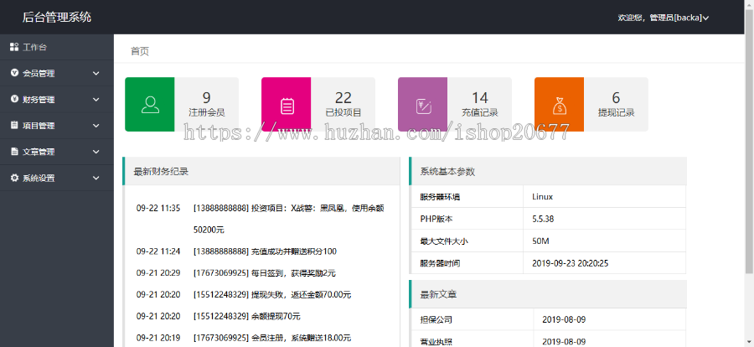Click the 工作台 dashboard icon in sidebar
754x347 pixels.
tap(14, 47)
